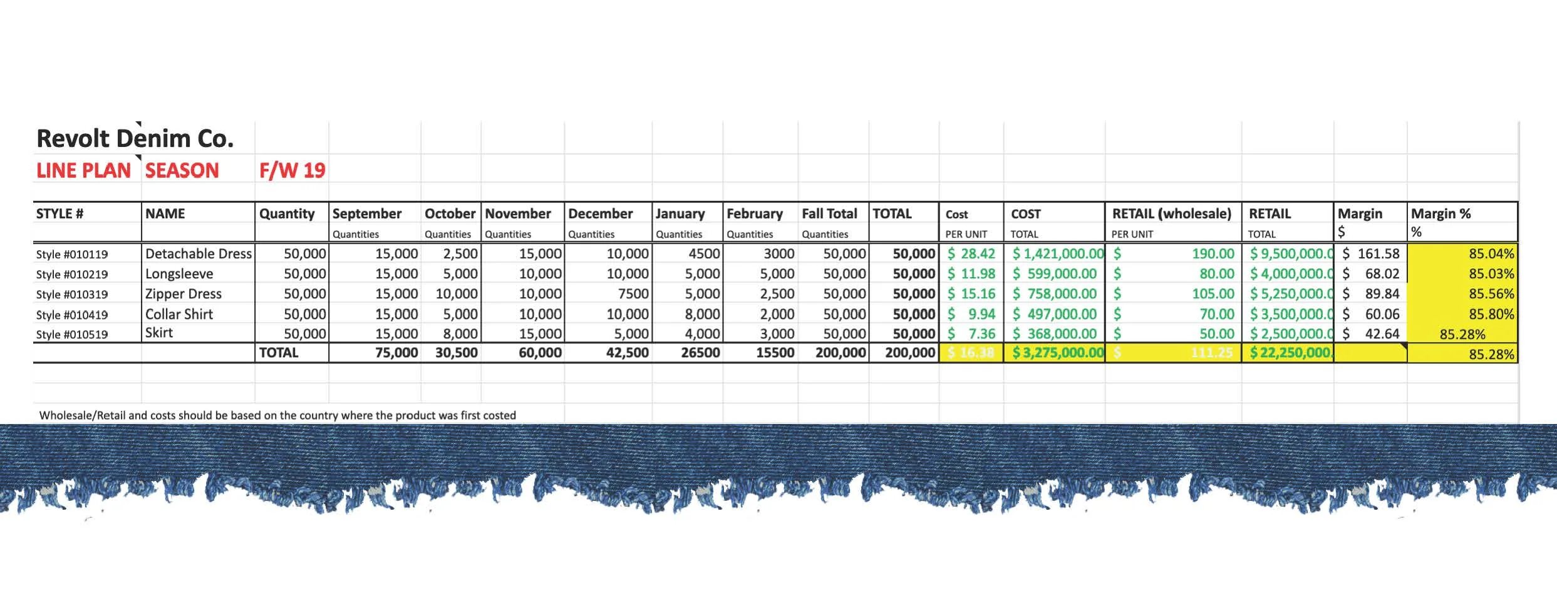Select October total 30,500
The image size is (1557, 601).
(x=457, y=353)
